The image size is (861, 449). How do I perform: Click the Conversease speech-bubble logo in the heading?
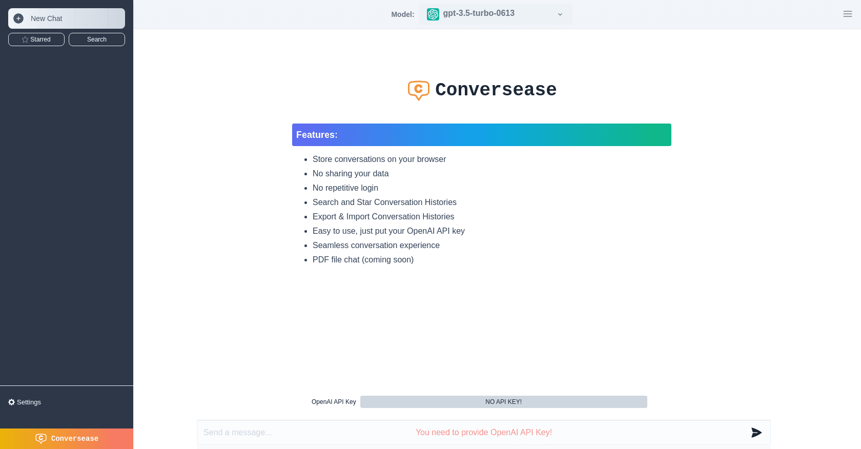click(x=419, y=90)
